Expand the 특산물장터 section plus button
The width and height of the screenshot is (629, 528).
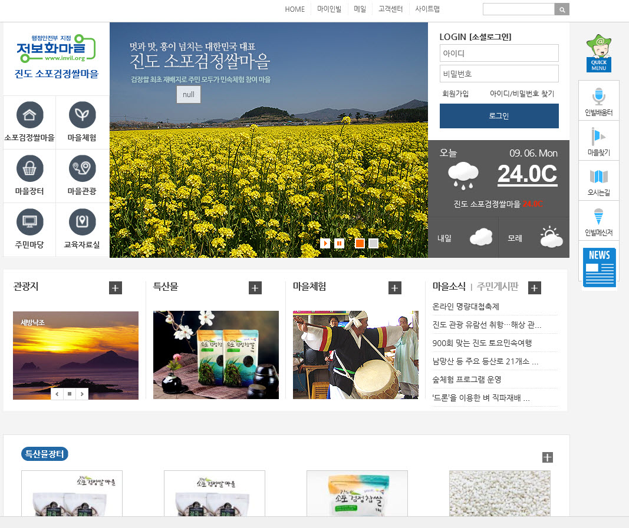tap(548, 456)
